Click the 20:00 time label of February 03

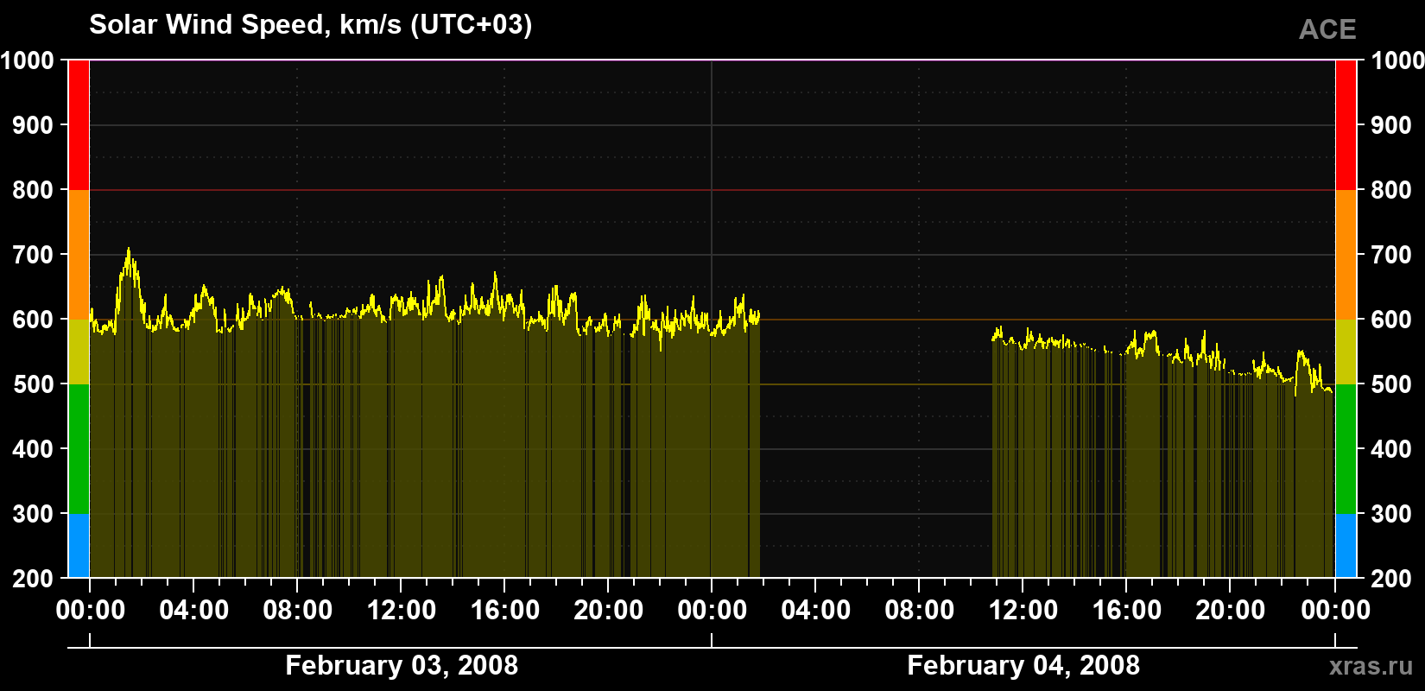pyautogui.click(x=609, y=611)
